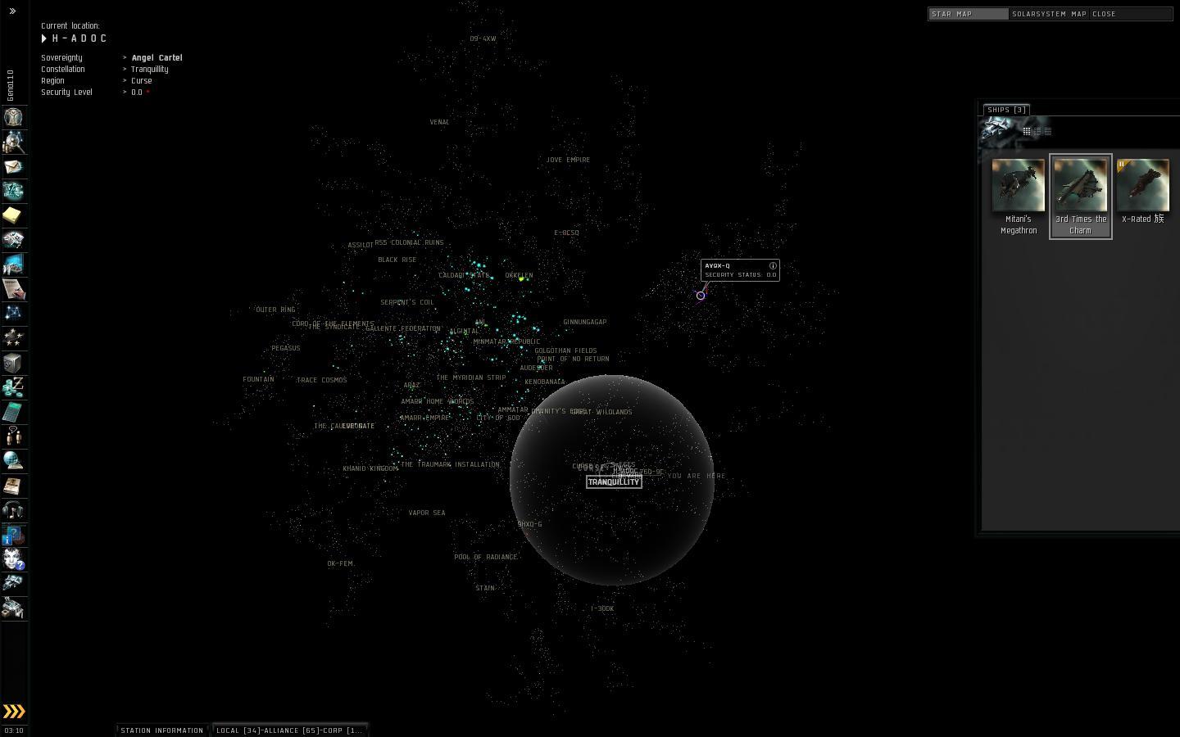Click the Outer Ring region label
This screenshot has width=1180, height=737.
click(x=275, y=310)
